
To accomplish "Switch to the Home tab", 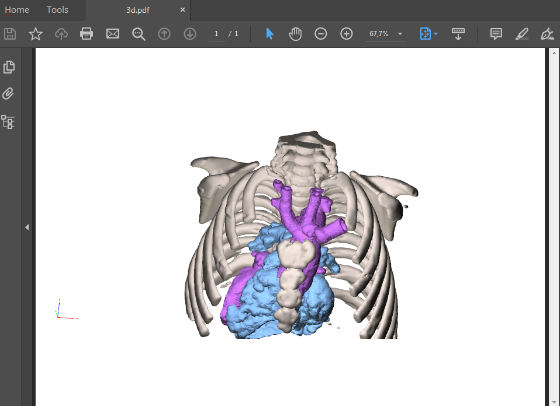I will click(x=17, y=9).
